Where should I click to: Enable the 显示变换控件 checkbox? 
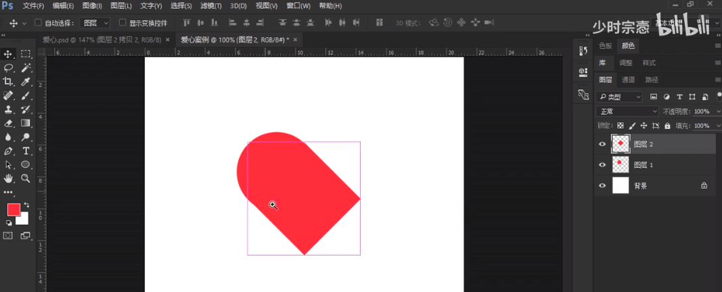[x=122, y=22]
